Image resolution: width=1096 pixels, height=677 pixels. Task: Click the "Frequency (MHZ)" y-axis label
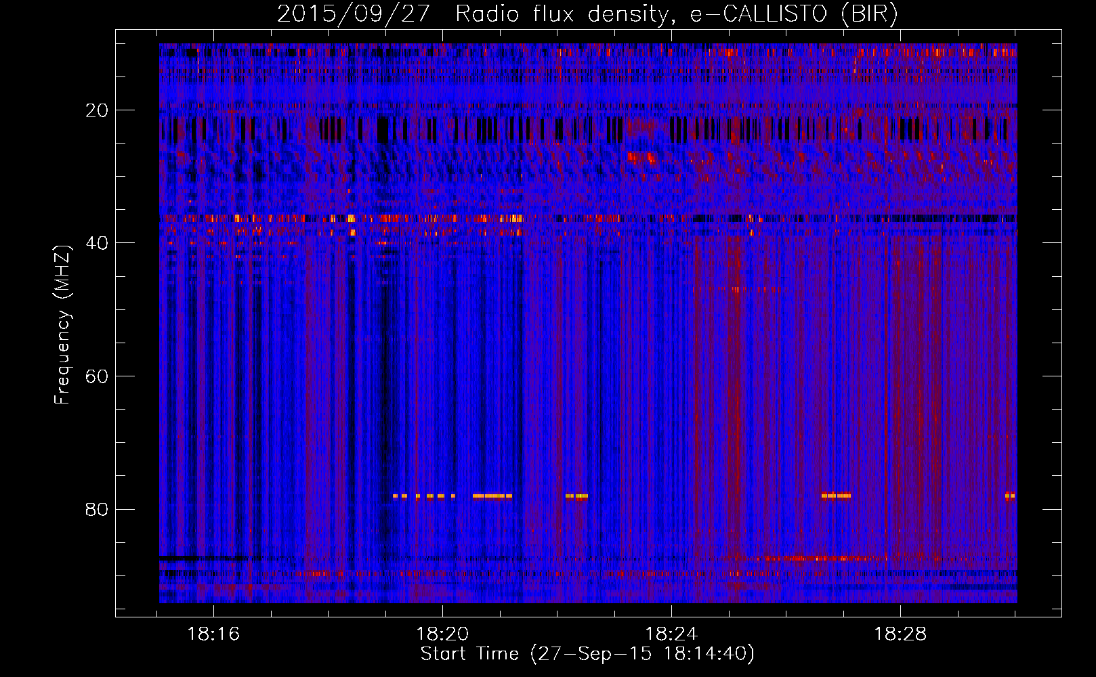pyautogui.click(x=62, y=325)
